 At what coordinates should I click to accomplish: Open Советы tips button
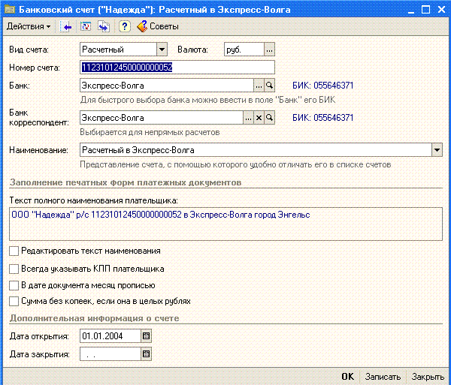(x=158, y=26)
